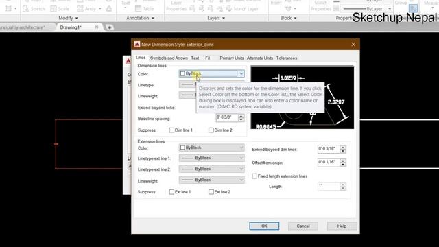The height and width of the screenshot is (247, 439).
Task: Click the Match Layer tool icon
Action: tap(228, 9)
